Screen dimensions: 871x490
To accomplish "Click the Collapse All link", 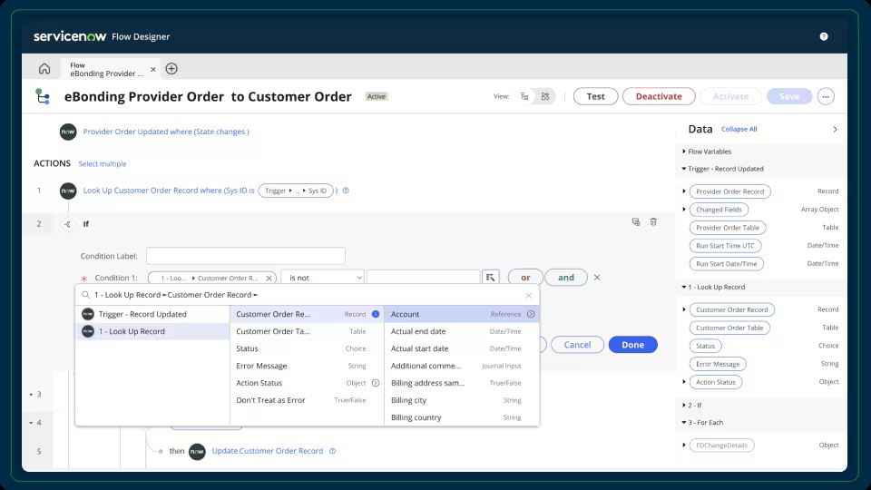I will 739,130.
